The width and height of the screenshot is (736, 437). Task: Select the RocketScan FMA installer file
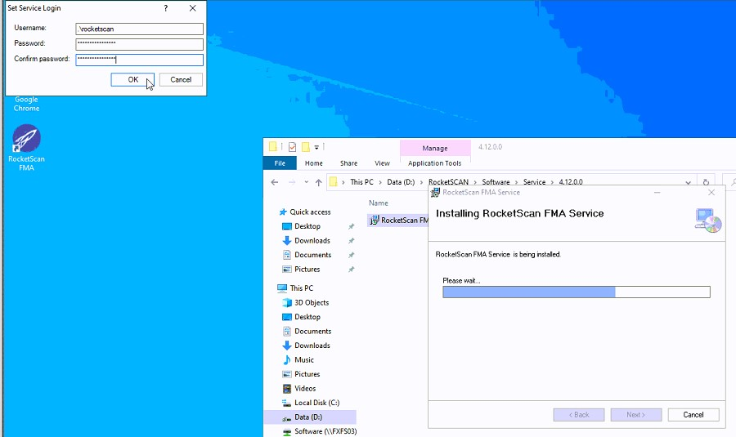(398, 220)
